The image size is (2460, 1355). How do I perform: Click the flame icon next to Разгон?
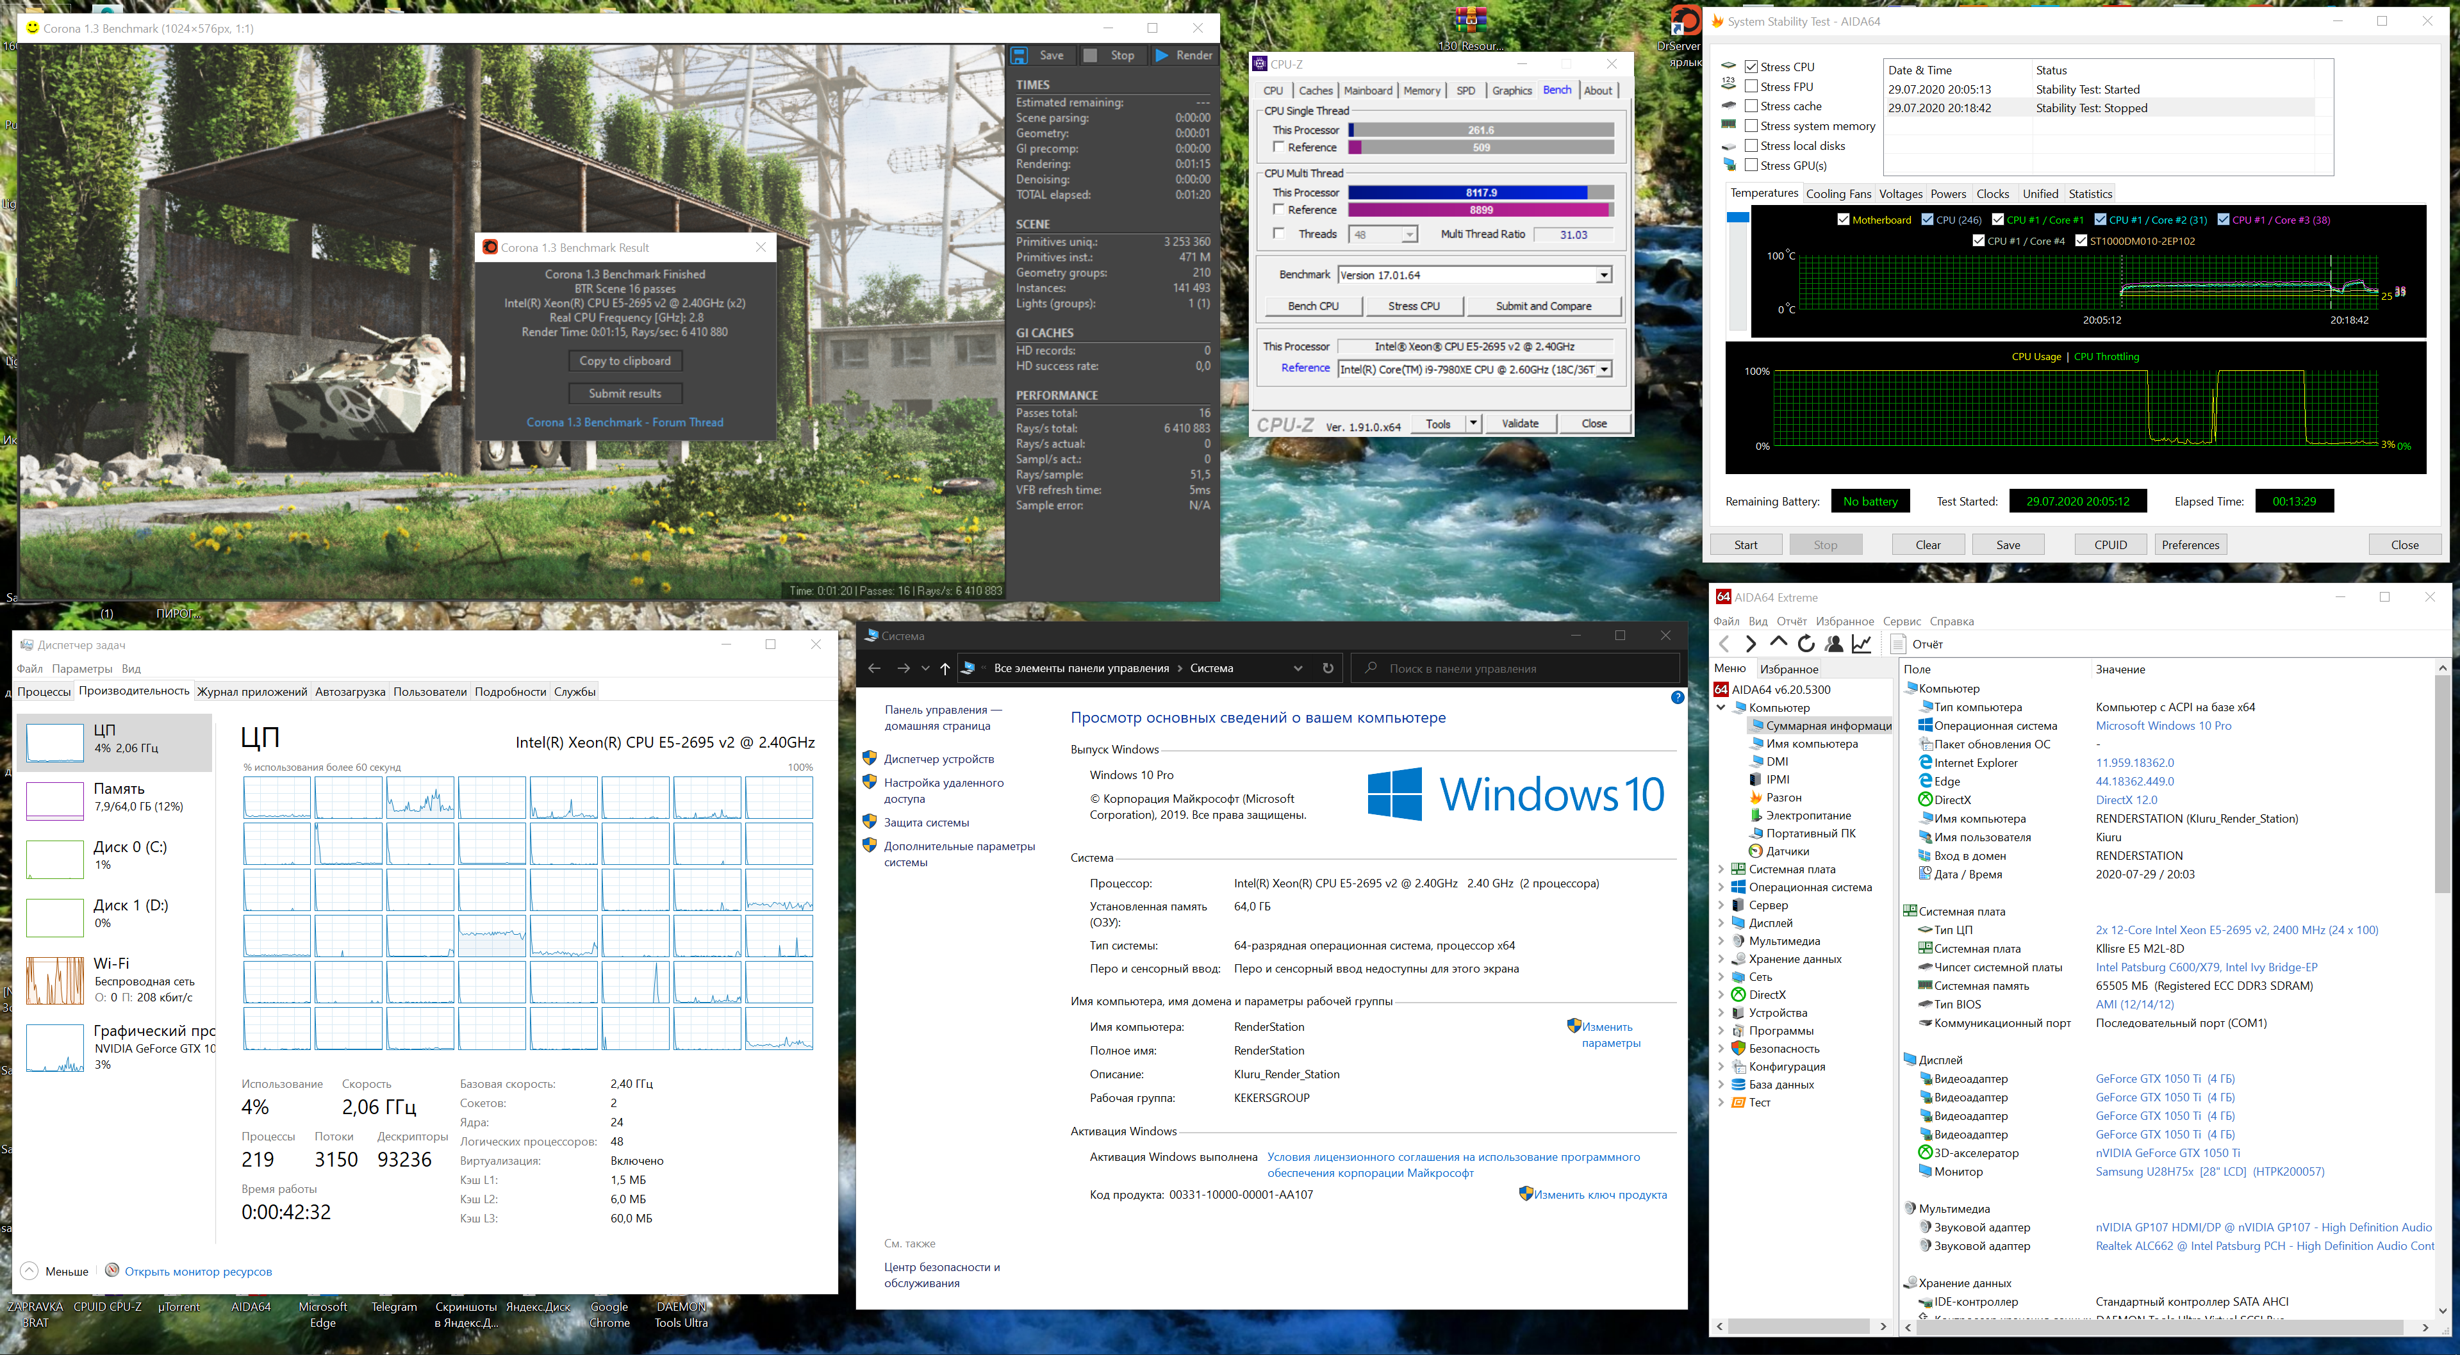pyautogui.click(x=1755, y=798)
